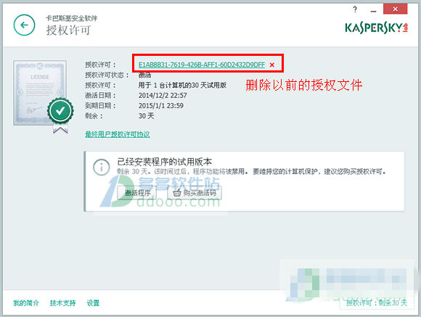Click the heading 已经安装程序的试用版本

[164, 162]
